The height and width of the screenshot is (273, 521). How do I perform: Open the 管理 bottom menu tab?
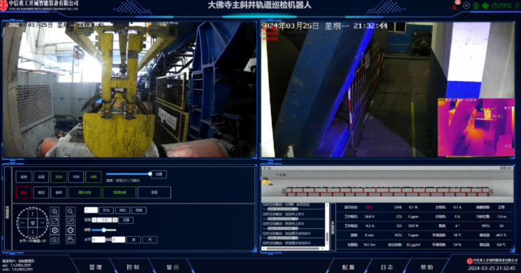(x=95, y=267)
